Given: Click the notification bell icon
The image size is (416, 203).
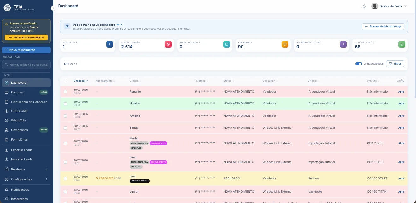Looking at the screenshot, I should pos(364,6).
